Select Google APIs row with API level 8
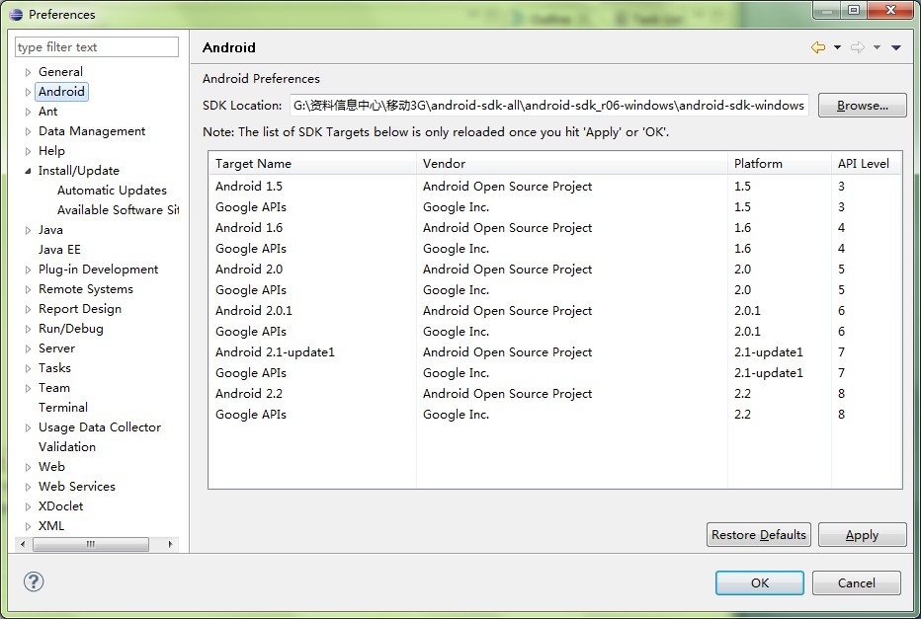921x619 pixels. point(555,415)
